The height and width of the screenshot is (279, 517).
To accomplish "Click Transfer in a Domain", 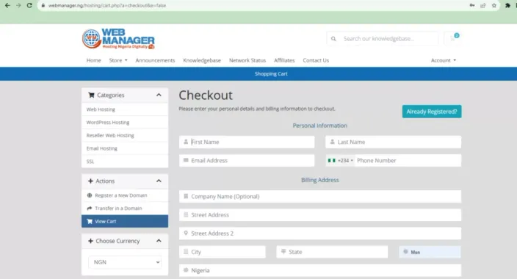I will [x=125, y=209].
